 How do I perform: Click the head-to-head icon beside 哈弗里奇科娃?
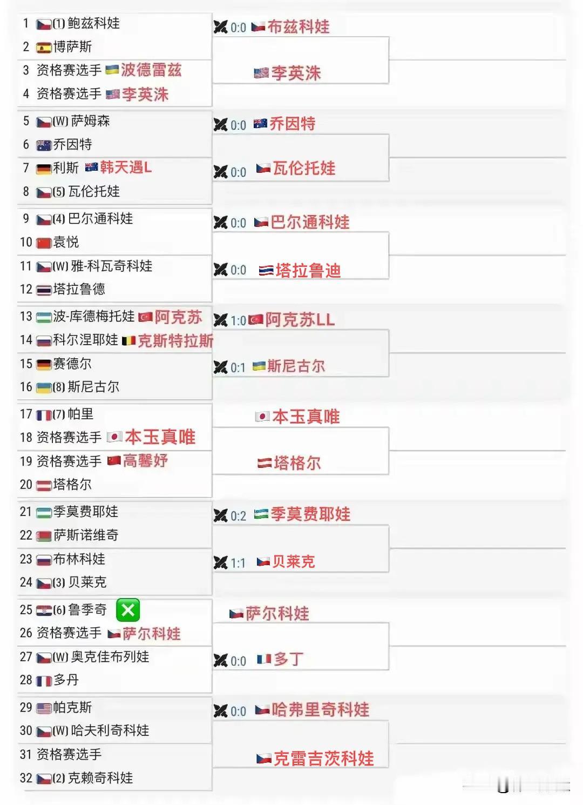220,711
